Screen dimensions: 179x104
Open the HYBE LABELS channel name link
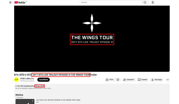[26, 79]
